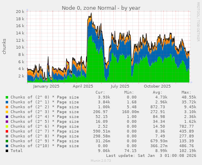Click the 'Munin 2.0.73' version text
The height and width of the screenshot is (165, 202).
pos(101,161)
